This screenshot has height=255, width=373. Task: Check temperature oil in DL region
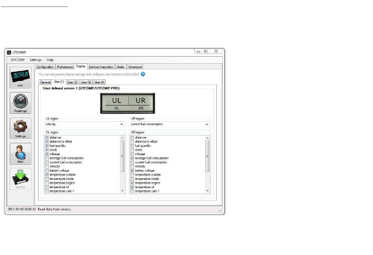47,187
